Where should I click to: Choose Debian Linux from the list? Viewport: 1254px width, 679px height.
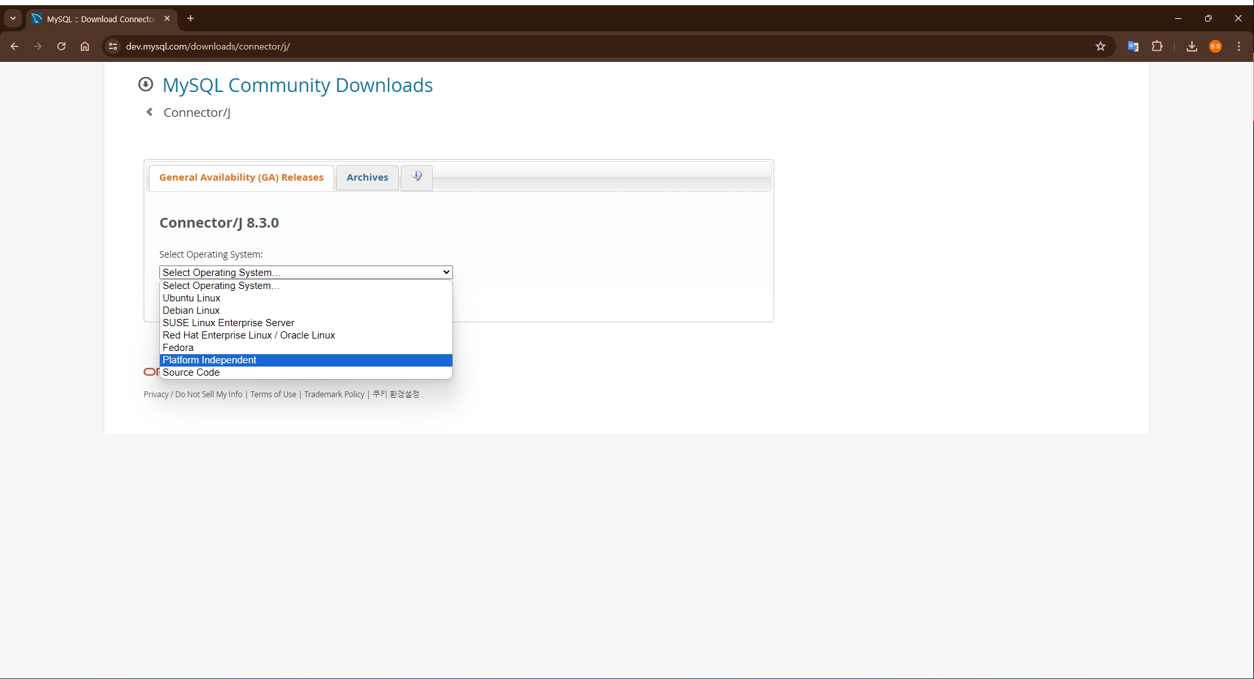(x=306, y=310)
